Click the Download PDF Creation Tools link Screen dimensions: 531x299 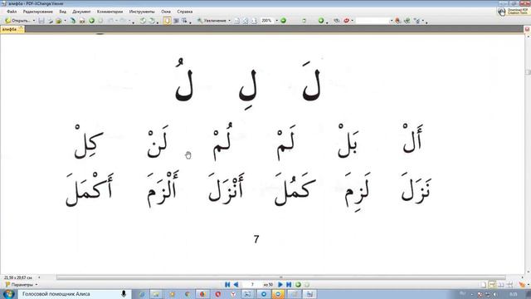point(513,12)
